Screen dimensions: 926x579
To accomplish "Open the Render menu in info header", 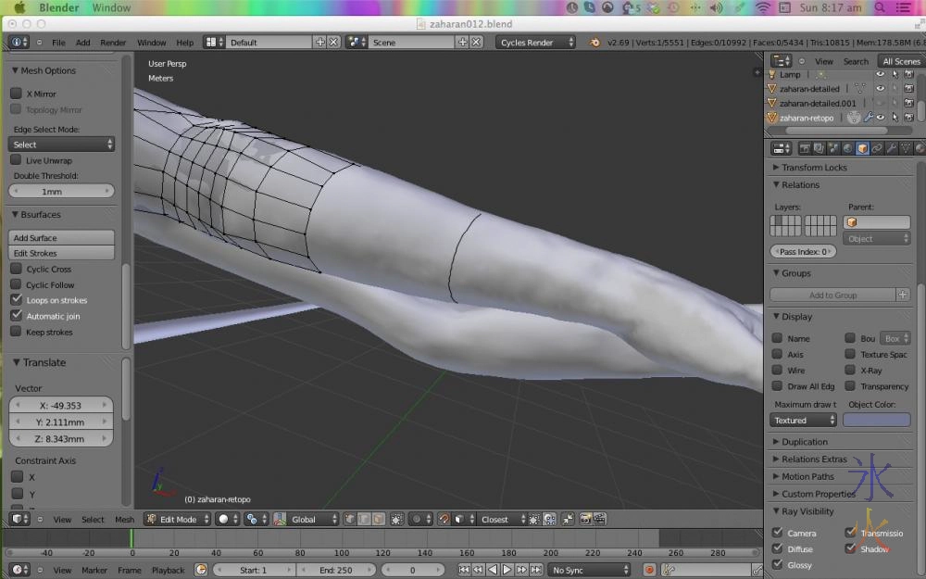I will [113, 43].
